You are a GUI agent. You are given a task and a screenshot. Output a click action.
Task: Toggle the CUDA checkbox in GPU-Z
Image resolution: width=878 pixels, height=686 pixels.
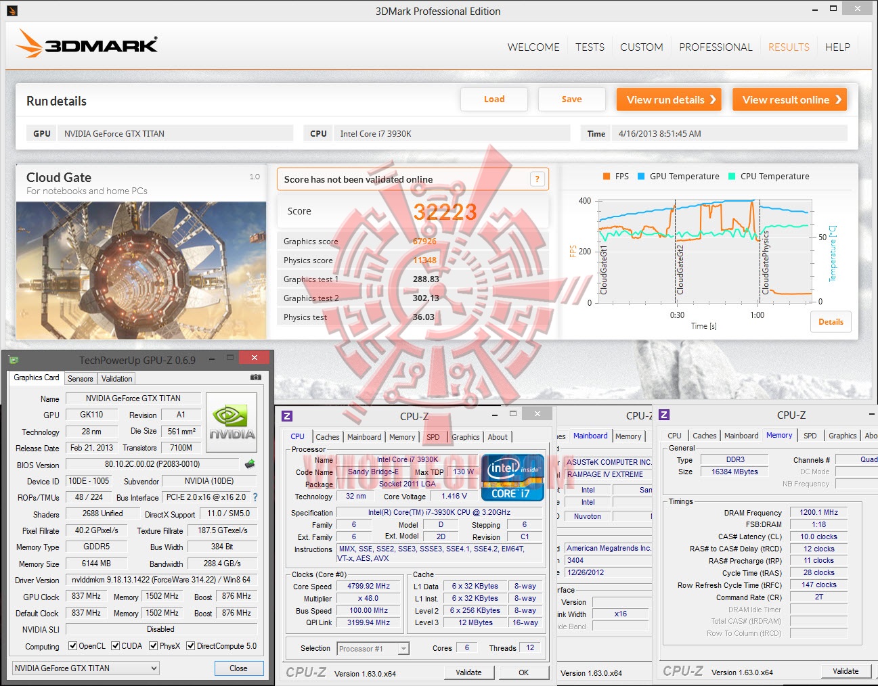(x=115, y=646)
